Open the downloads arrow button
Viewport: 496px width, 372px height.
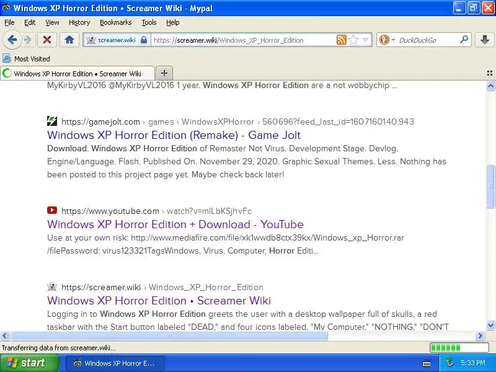[484, 40]
